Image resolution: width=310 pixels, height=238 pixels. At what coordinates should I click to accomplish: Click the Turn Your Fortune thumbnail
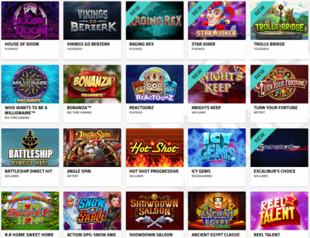(279, 84)
